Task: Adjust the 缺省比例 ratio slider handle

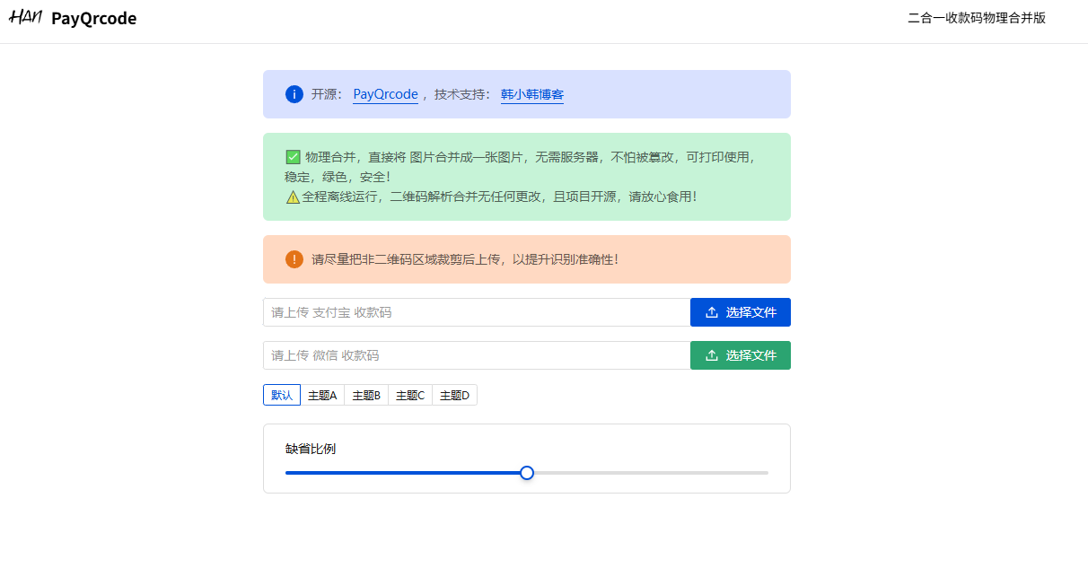Action: coord(527,473)
